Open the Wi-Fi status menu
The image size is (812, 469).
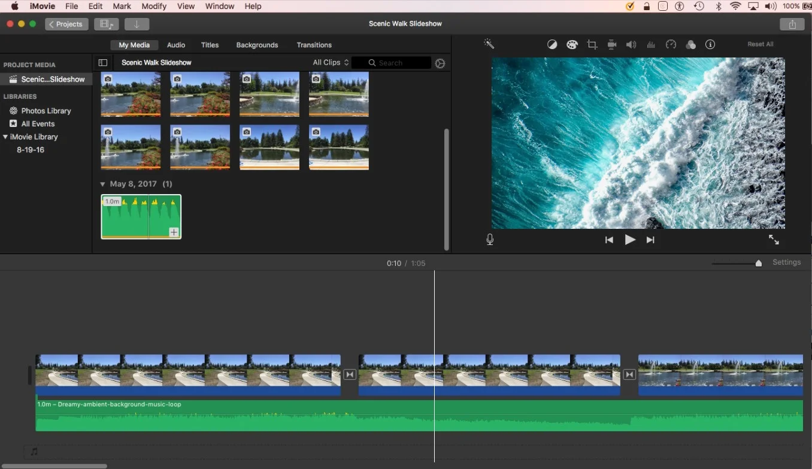point(735,6)
